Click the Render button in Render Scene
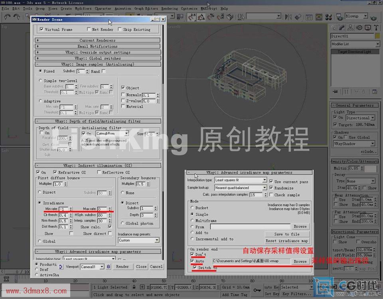The width and height of the screenshot is (383, 299). point(122,267)
